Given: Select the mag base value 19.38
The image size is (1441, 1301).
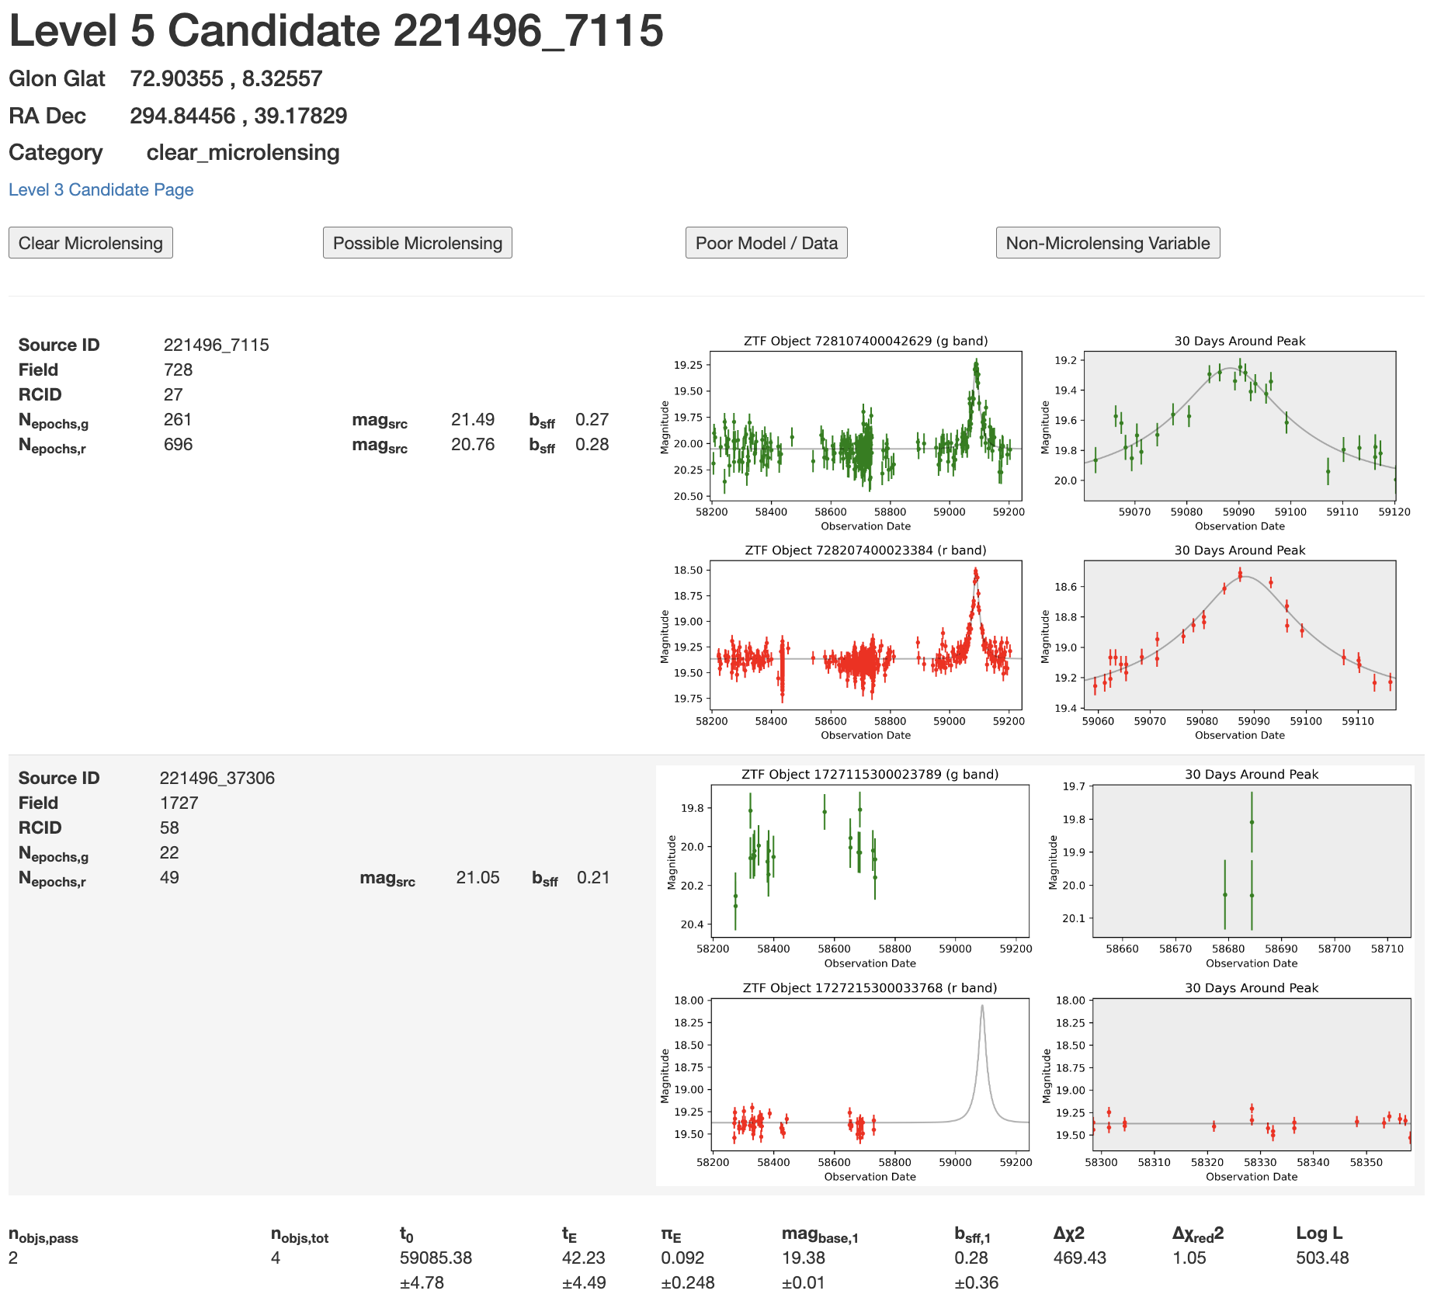Looking at the screenshot, I should pos(804,1258).
